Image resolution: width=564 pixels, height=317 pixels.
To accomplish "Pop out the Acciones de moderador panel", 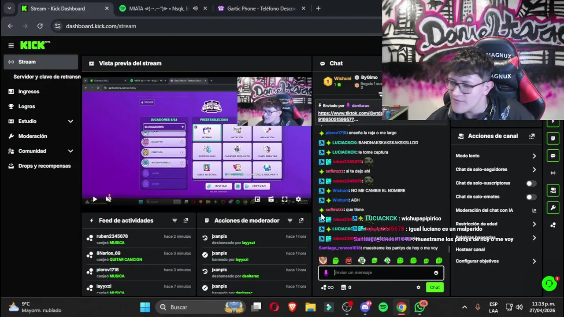I will coord(301,221).
